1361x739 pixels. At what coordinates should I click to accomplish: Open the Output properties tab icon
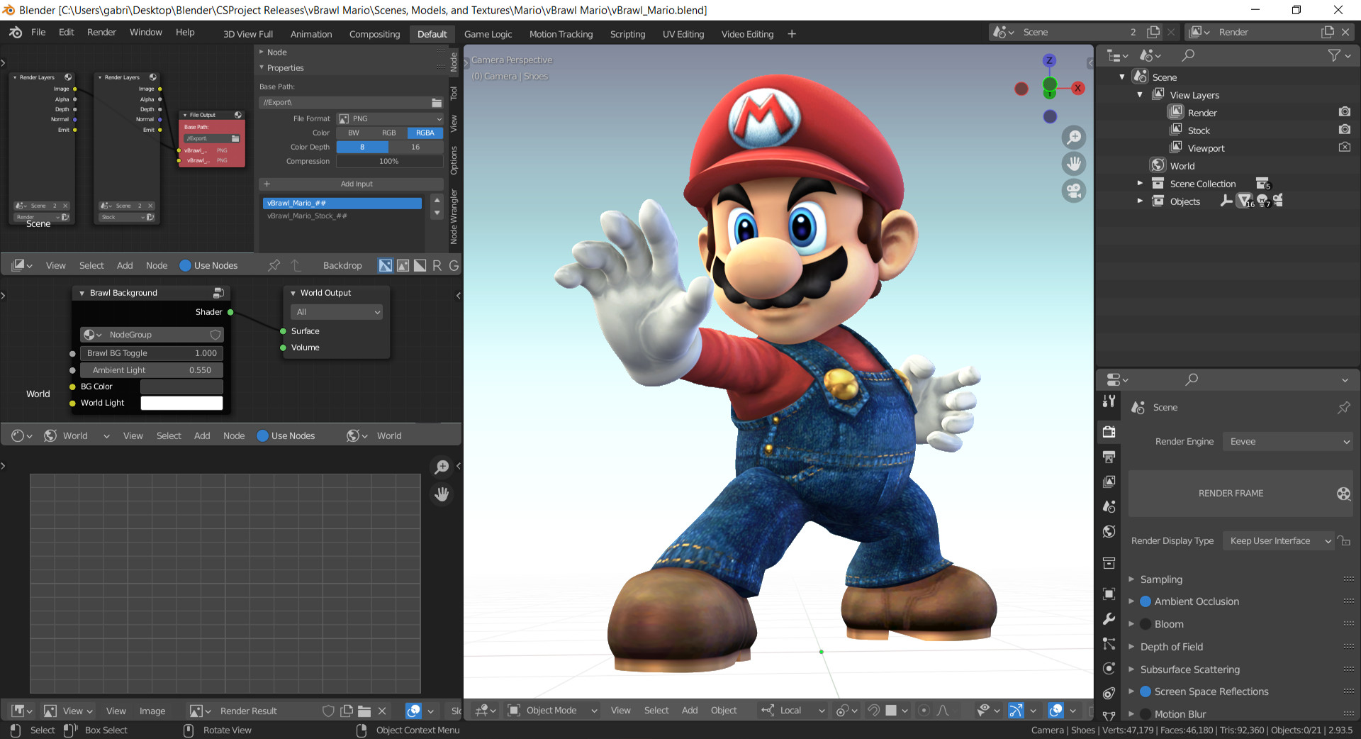(x=1109, y=457)
